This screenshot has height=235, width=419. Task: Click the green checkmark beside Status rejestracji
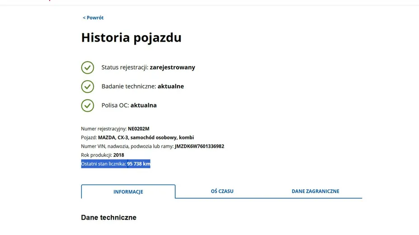point(87,68)
